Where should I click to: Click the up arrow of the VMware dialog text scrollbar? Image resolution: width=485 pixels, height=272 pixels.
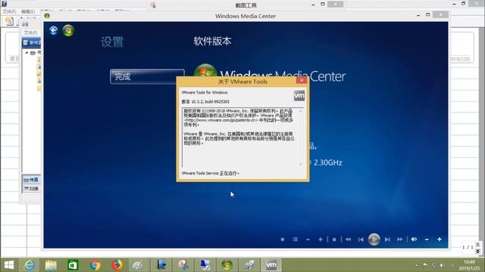[x=301, y=110]
